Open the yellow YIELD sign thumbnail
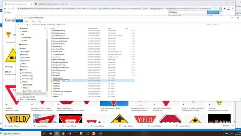Viewport: 241px width, 136px height. click(18, 118)
